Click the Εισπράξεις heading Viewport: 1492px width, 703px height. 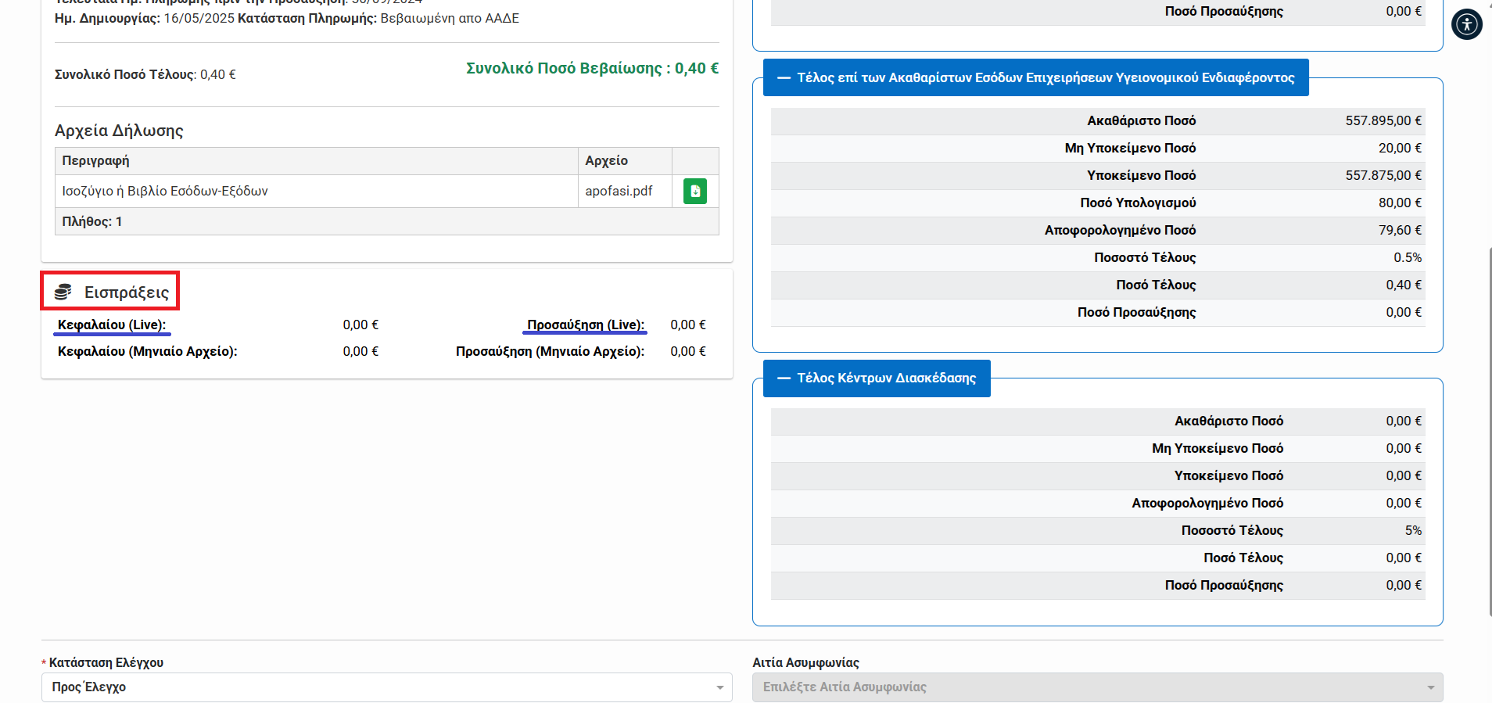coord(127,292)
